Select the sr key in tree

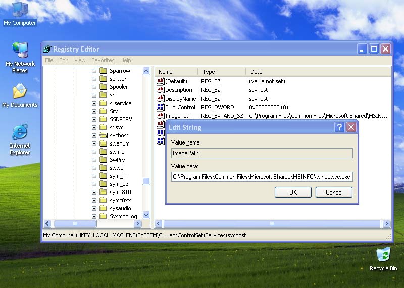tap(112, 95)
